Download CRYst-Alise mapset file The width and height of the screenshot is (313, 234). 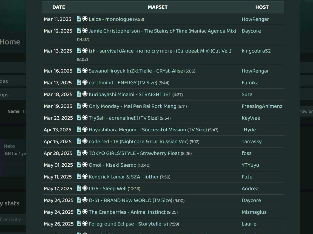(x=79, y=71)
